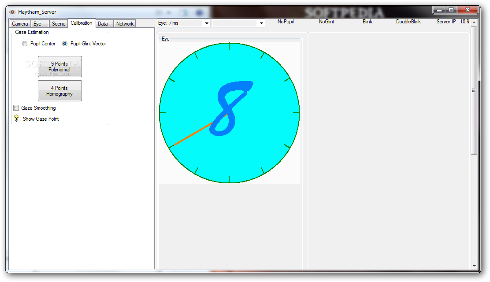The height and width of the screenshot is (282, 490).
Task: Click the Blink status label
Action: coord(367,22)
